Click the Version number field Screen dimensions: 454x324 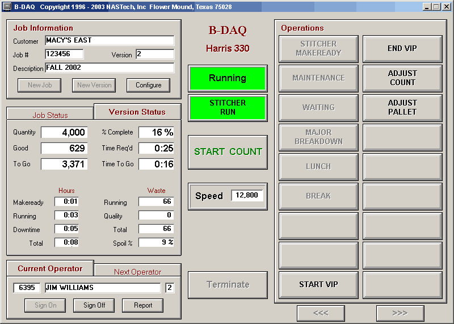pyautogui.click(x=155, y=54)
